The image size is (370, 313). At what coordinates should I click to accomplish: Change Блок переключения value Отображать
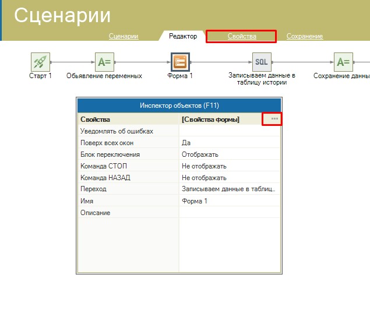[x=230, y=154]
